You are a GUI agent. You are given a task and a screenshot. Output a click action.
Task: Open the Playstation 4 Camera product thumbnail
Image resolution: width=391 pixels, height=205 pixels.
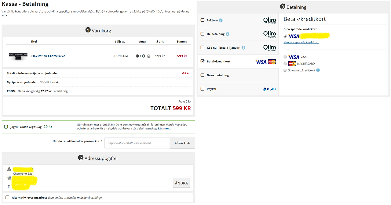click(18, 56)
